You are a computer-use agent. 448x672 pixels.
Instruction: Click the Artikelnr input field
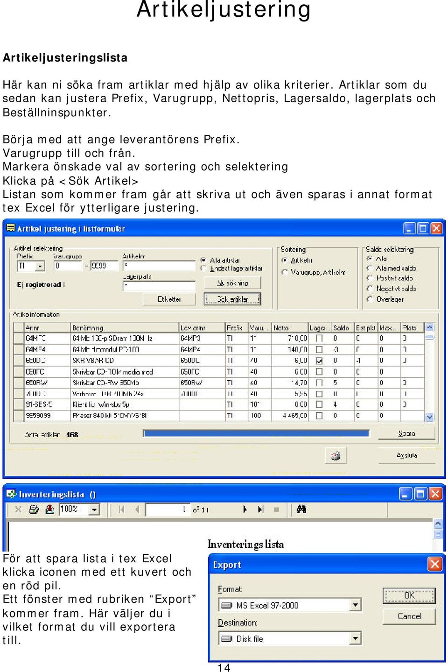tap(159, 266)
